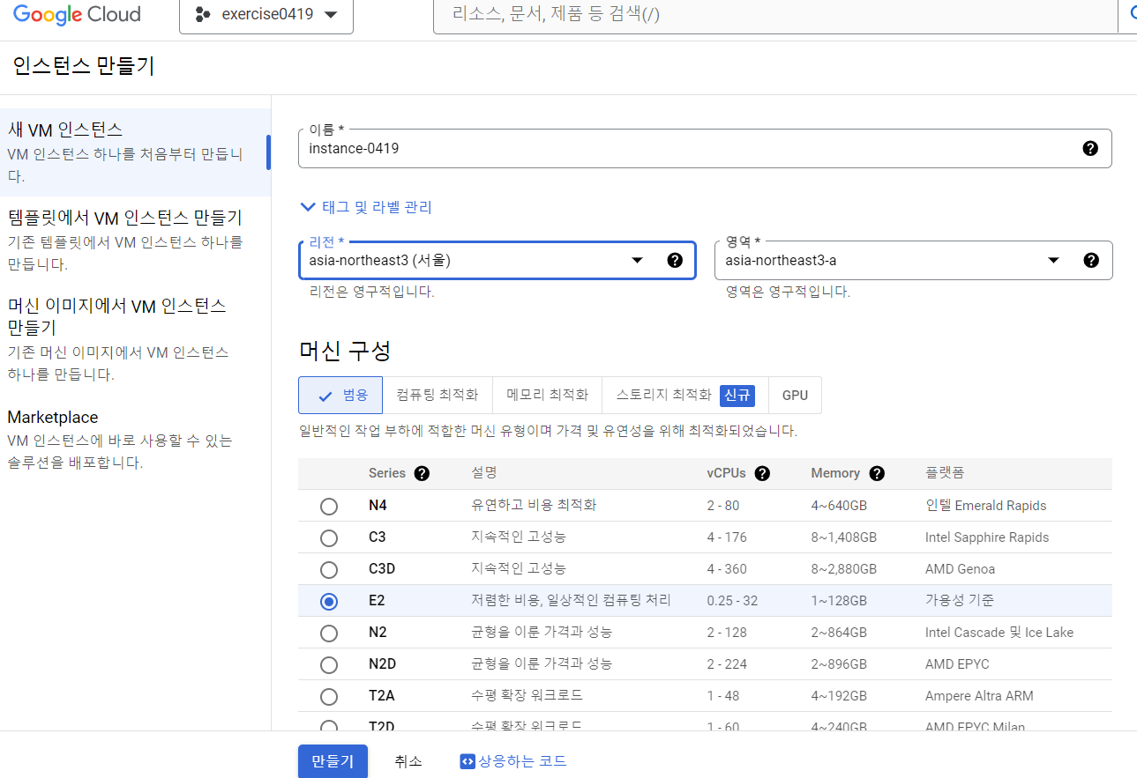Click the Google Cloud logo
The width and height of the screenshot is (1137, 778).
coord(77,14)
